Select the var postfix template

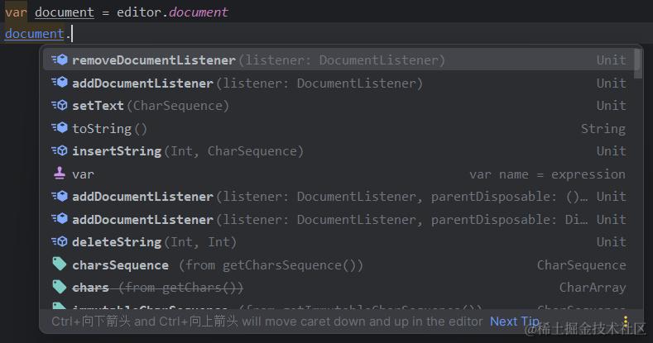[x=339, y=174]
